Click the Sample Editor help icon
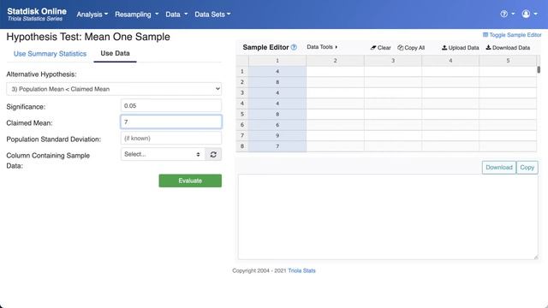Screen dimensions: 548x308 coord(294,47)
